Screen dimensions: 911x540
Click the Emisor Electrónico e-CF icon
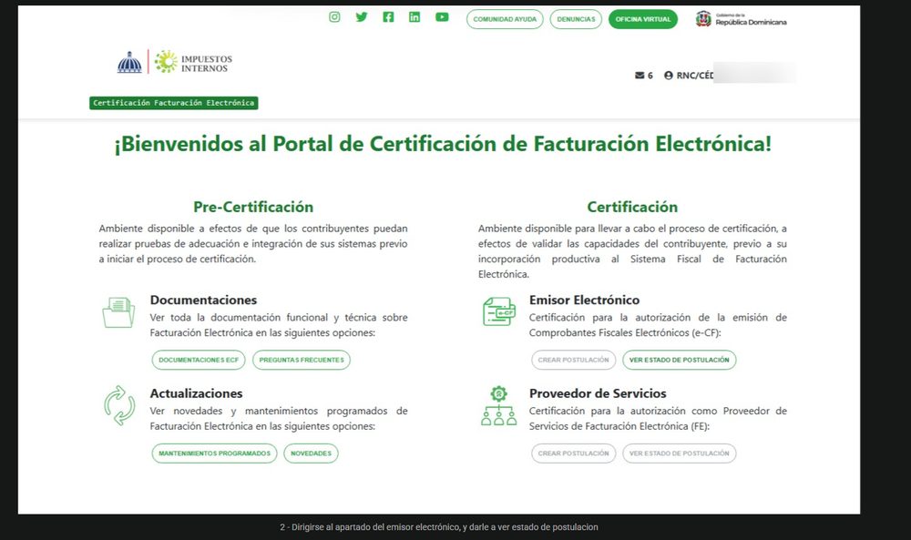click(498, 311)
